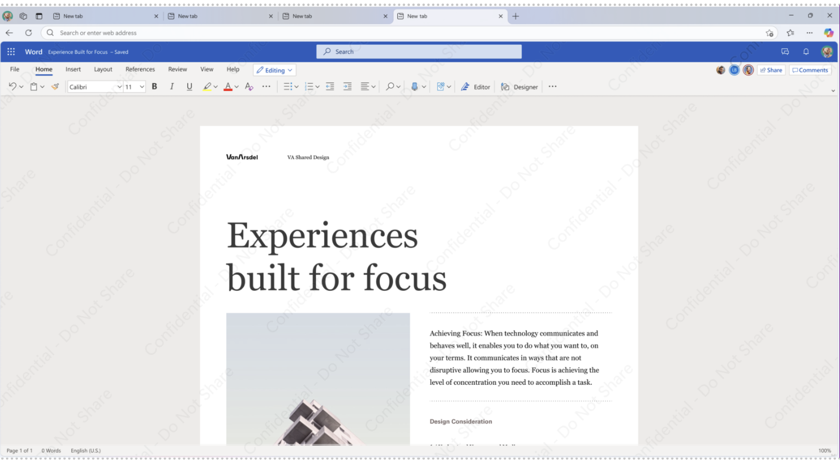Open more ribbon options after Designer
Viewport: 840px width, 462px height.
(x=552, y=87)
